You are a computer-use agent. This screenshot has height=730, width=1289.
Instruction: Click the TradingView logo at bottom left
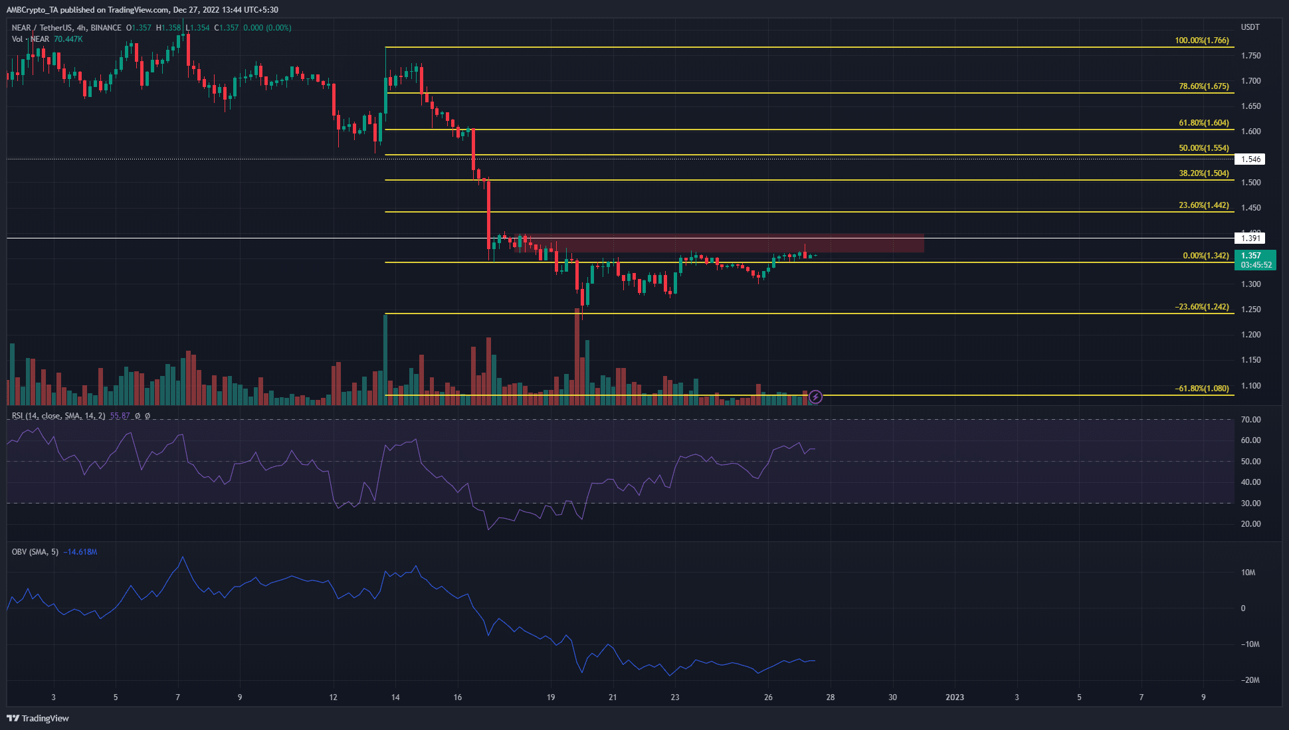pos(38,718)
